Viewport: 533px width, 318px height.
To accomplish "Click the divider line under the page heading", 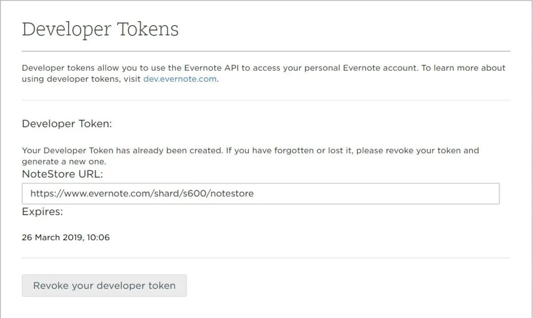I will [266, 51].
